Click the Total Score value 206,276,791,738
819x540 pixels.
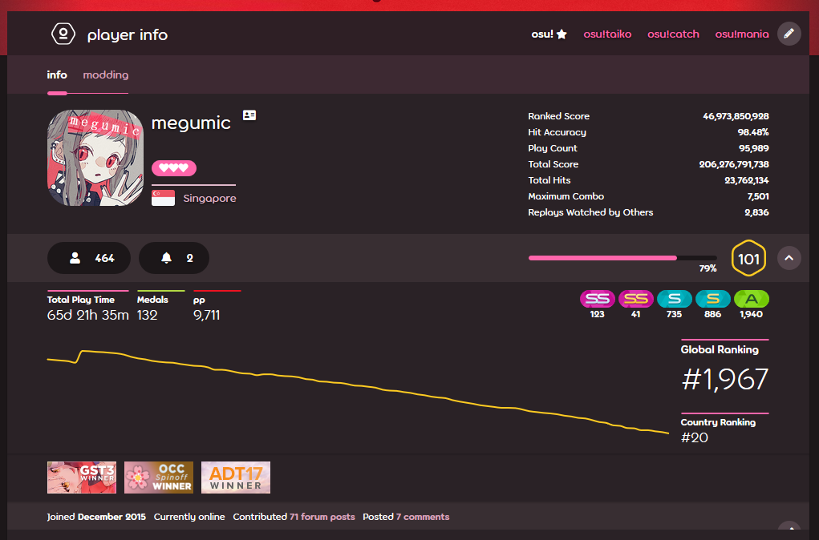pyautogui.click(x=734, y=164)
